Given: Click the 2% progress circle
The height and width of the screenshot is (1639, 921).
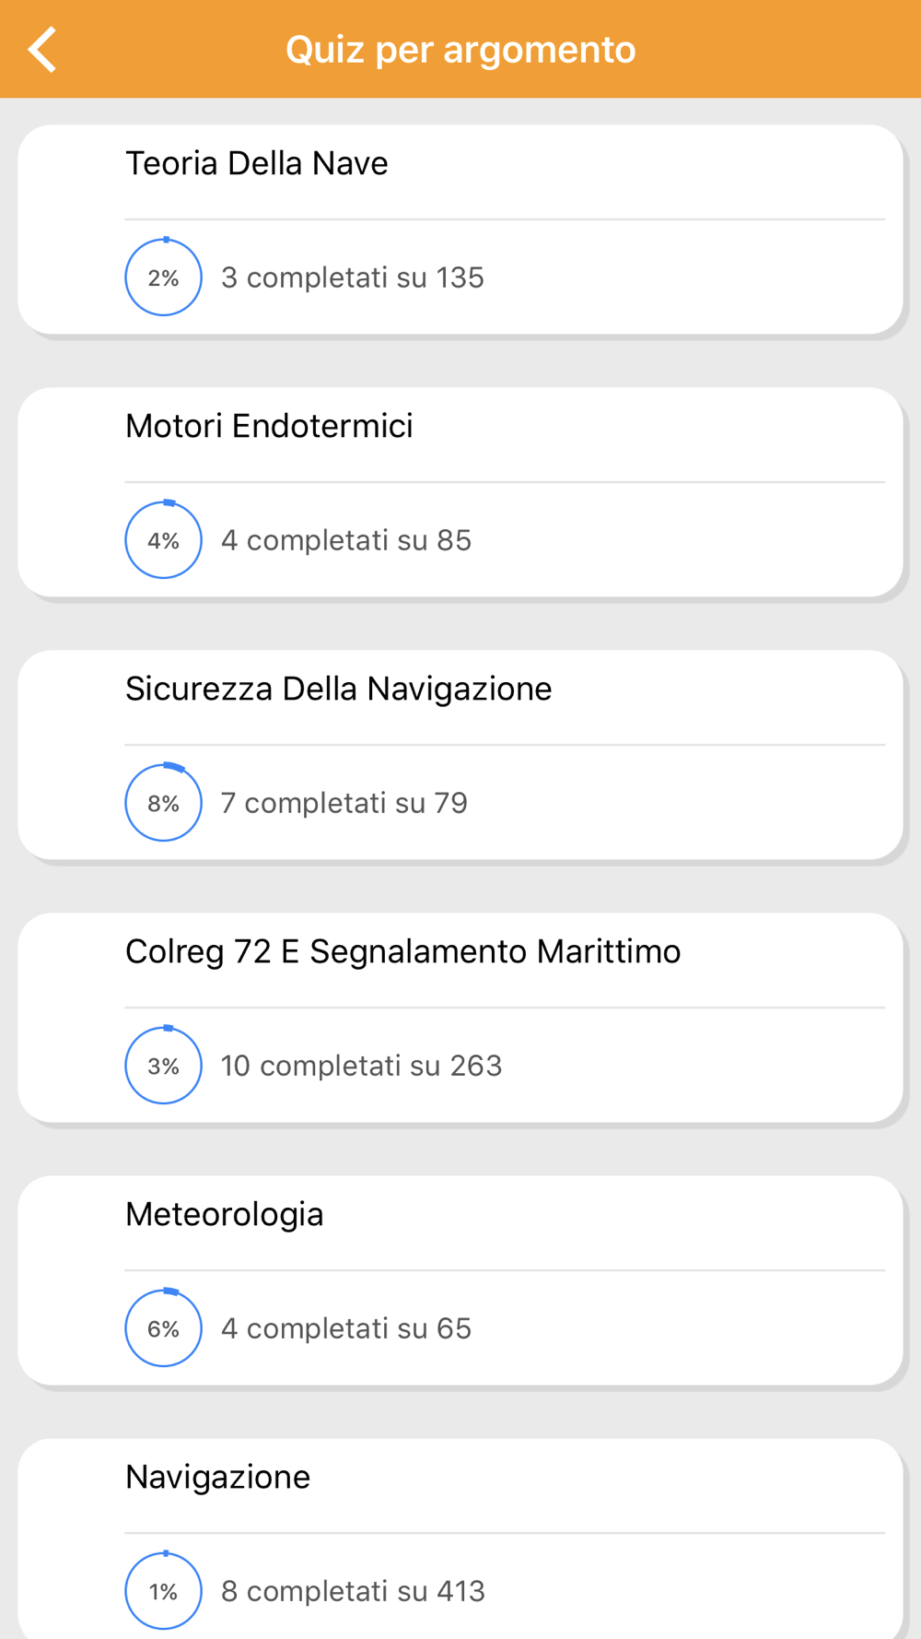Looking at the screenshot, I should pos(164,277).
